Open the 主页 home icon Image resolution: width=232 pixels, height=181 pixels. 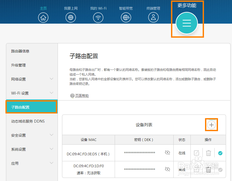[x=43, y=17]
